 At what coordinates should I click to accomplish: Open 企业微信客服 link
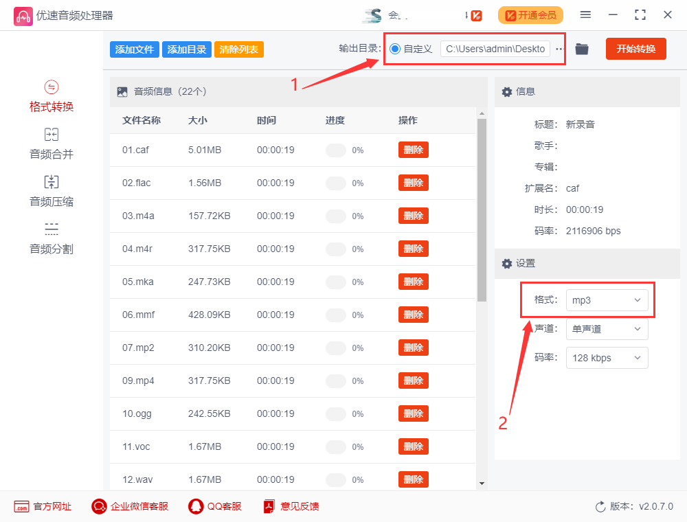pyautogui.click(x=130, y=507)
